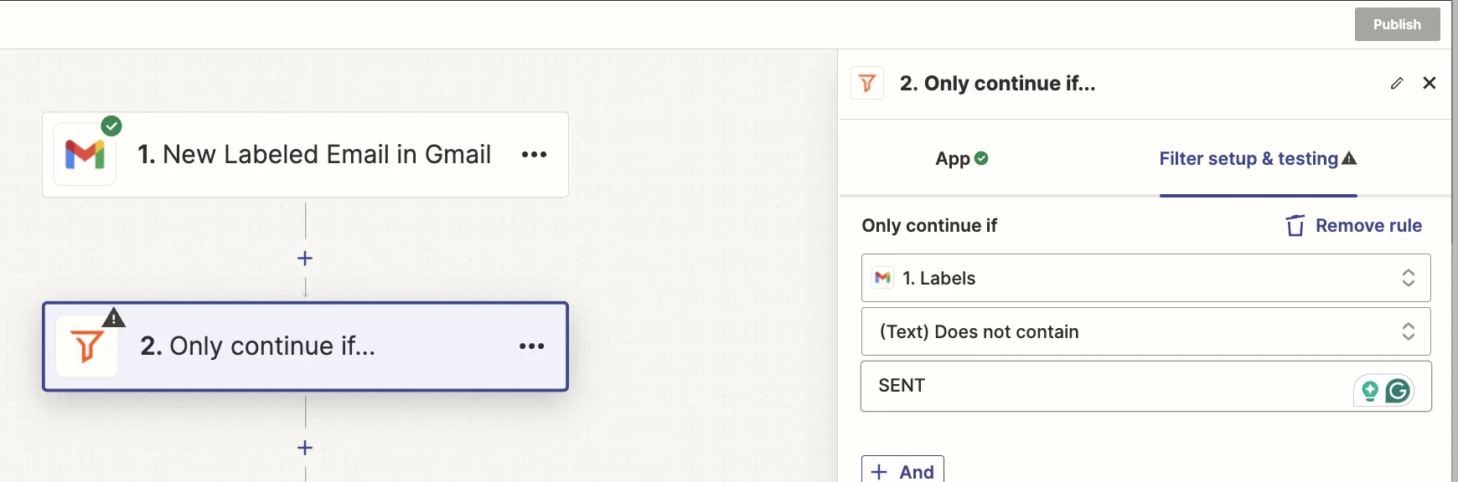Screen dimensions: 1458x482
Task: Click the SENT value input field
Action: [x=1145, y=386]
